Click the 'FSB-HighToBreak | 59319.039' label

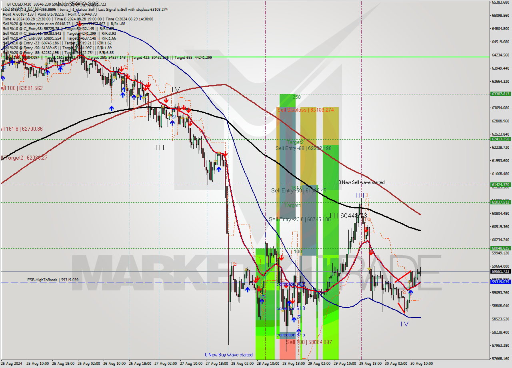[53, 280]
